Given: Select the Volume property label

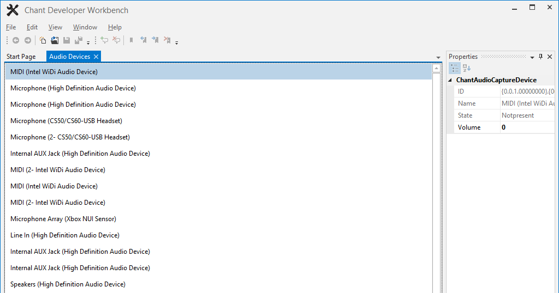Looking at the screenshot, I should [x=469, y=127].
